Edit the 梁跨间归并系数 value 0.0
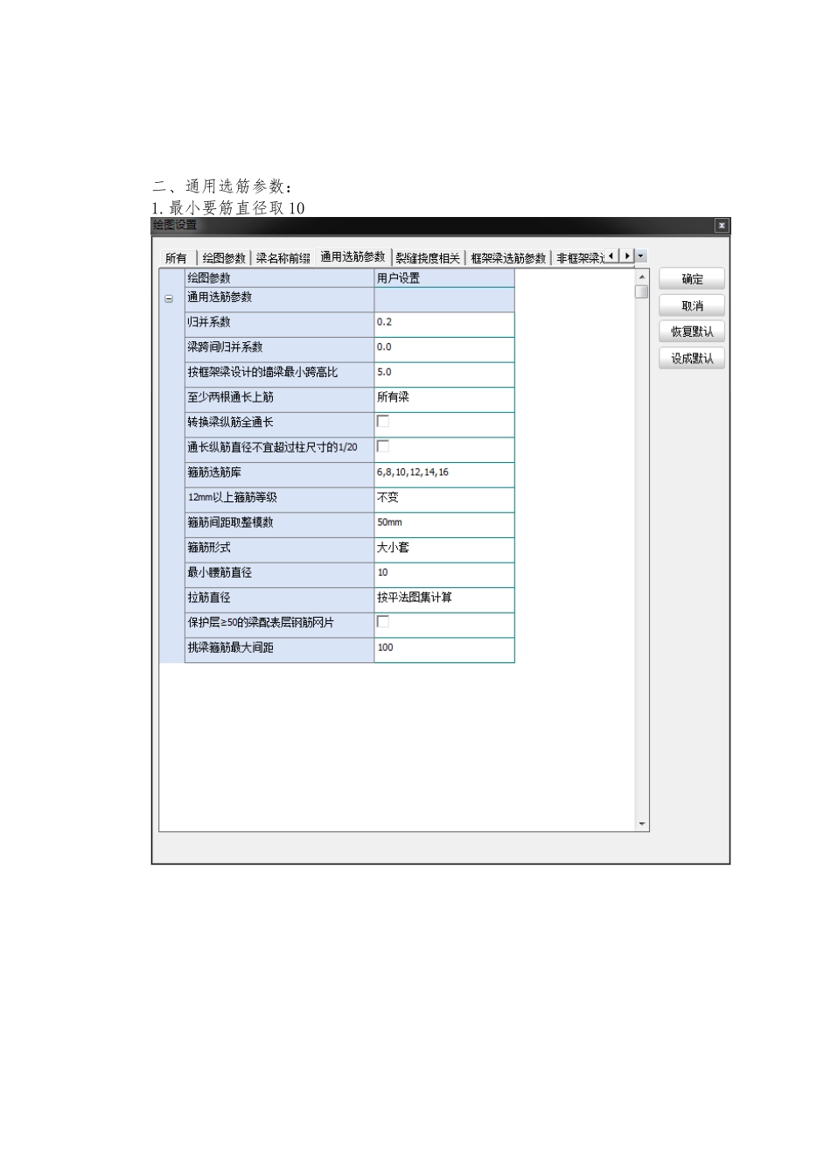The width and height of the screenshot is (831, 1176). [x=444, y=349]
